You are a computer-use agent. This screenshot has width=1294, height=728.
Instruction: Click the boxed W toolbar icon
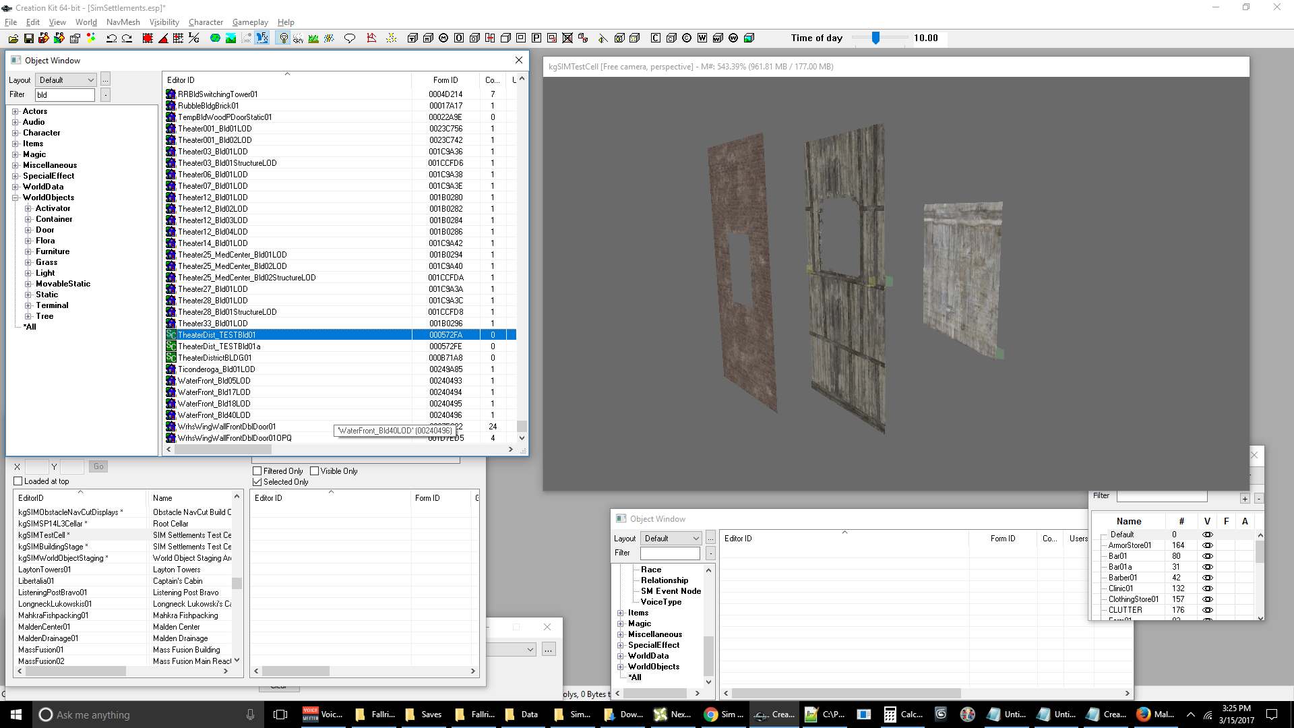pyautogui.click(x=702, y=38)
